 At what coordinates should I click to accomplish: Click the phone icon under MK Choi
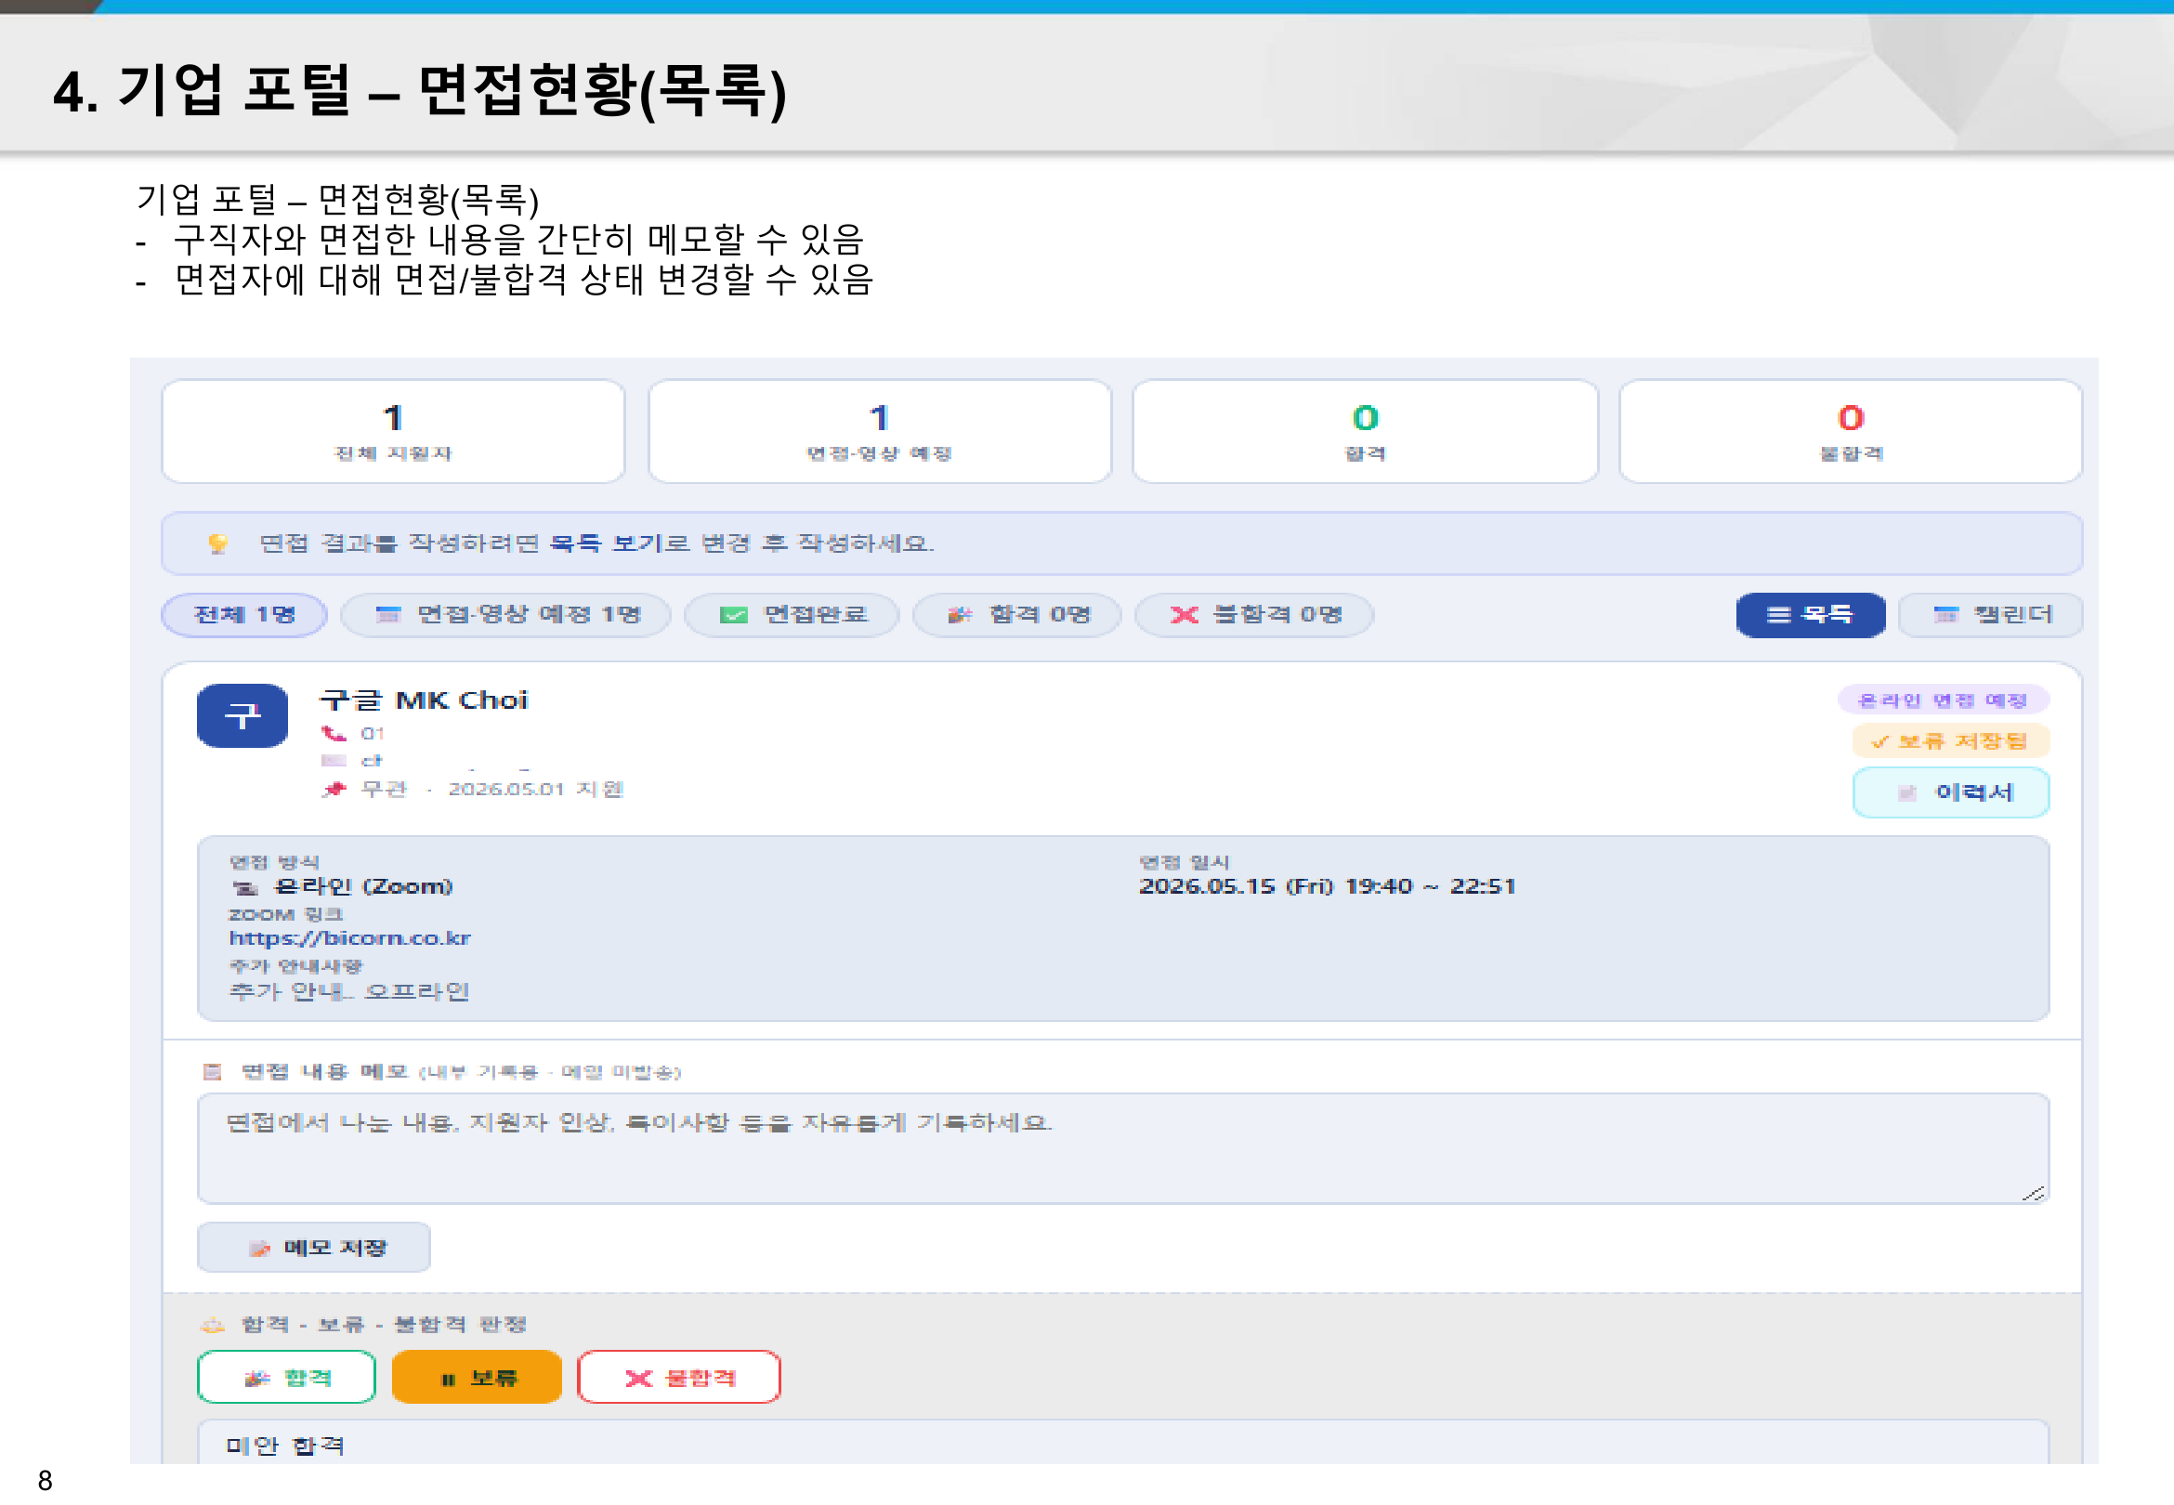click(x=334, y=733)
